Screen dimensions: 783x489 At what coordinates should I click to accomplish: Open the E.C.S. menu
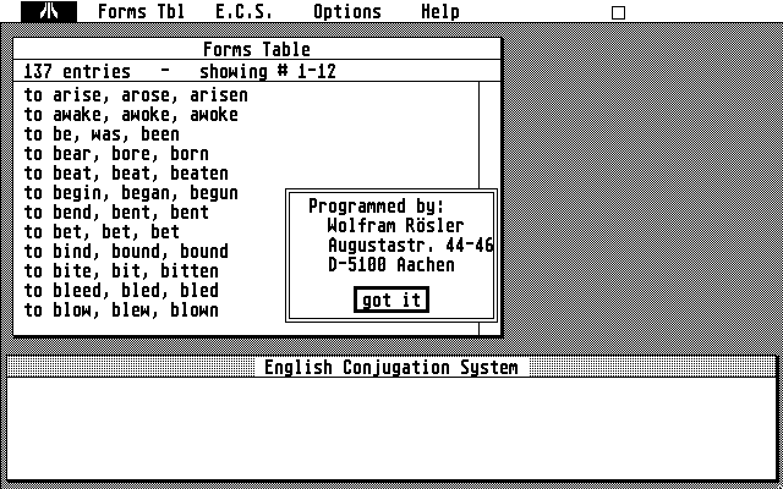point(244,12)
